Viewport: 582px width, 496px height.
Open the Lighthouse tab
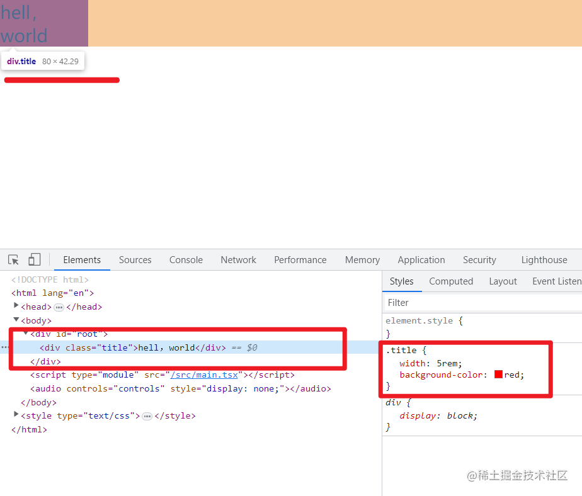click(544, 260)
